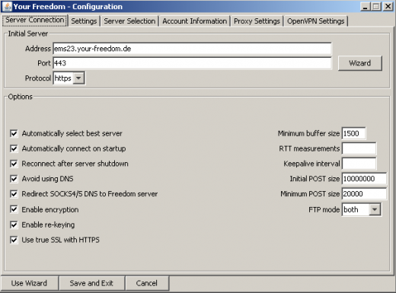Disable Use true SSL with HTTPS

14,240
